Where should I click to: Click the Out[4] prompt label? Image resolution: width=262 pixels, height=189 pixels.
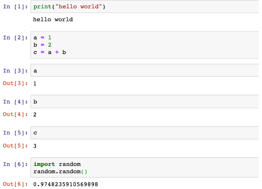pyautogui.click(x=15, y=114)
